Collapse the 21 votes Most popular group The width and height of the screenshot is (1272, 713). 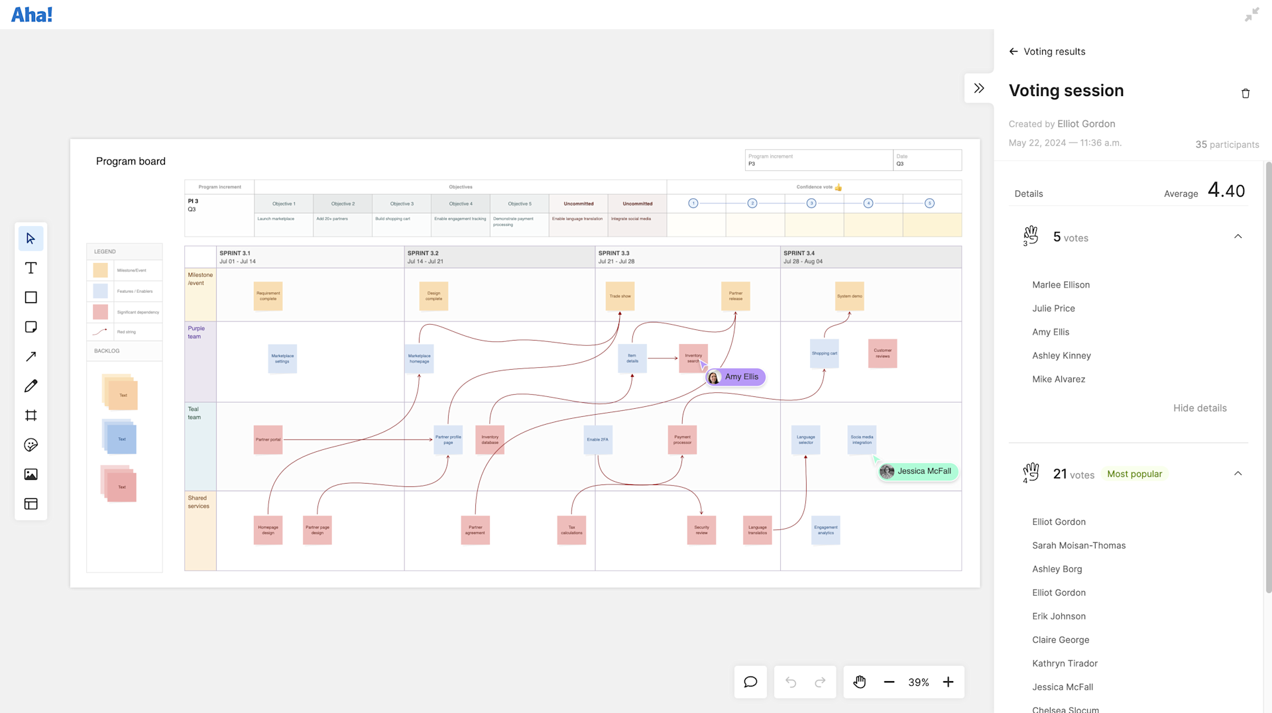click(1238, 473)
